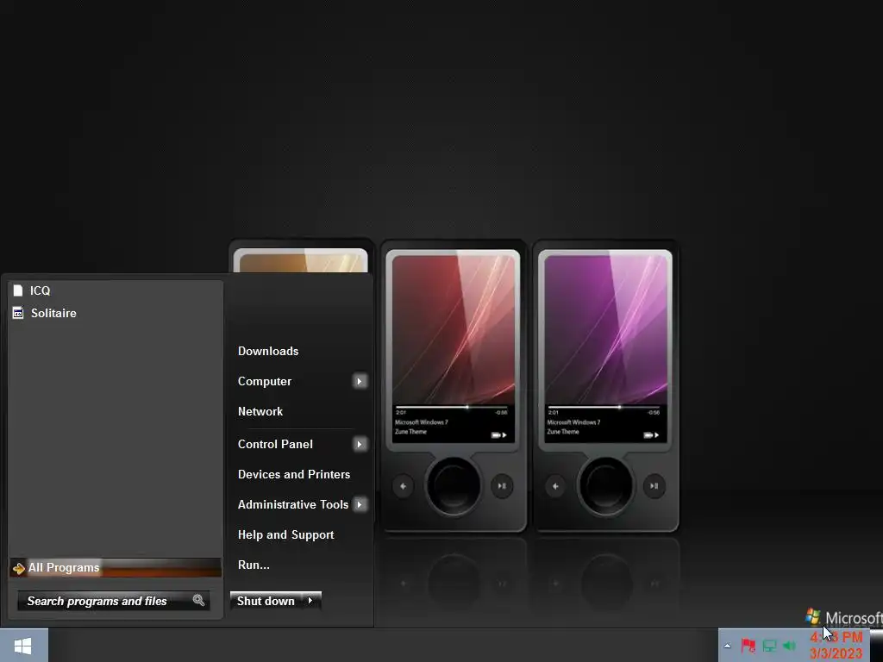Open Downloads from Start menu
The width and height of the screenshot is (883, 662).
268,352
